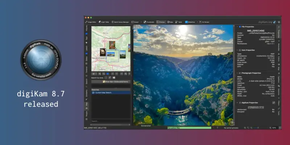Click the zoom in magnifier in status bar
Viewport: 290px width, 145px height.
tap(270, 128)
